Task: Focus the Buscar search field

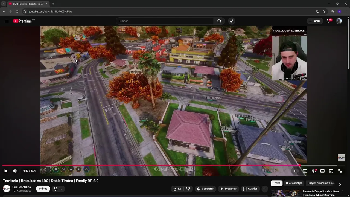Action: click(165, 21)
